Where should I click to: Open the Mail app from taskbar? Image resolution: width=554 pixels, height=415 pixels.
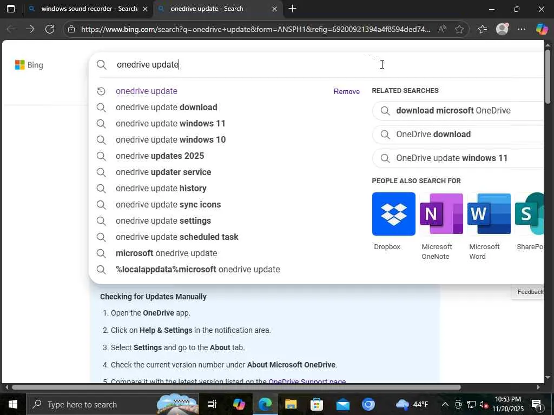coord(342,404)
